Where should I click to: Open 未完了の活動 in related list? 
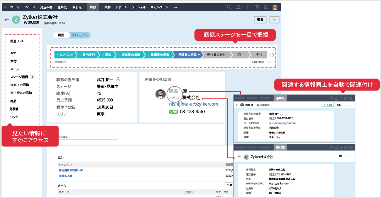click(20, 85)
